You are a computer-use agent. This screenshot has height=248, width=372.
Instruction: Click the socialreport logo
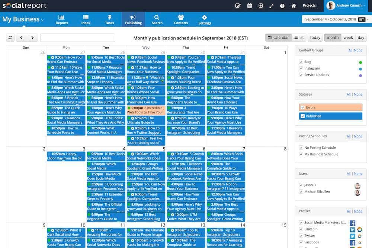click(x=24, y=6)
